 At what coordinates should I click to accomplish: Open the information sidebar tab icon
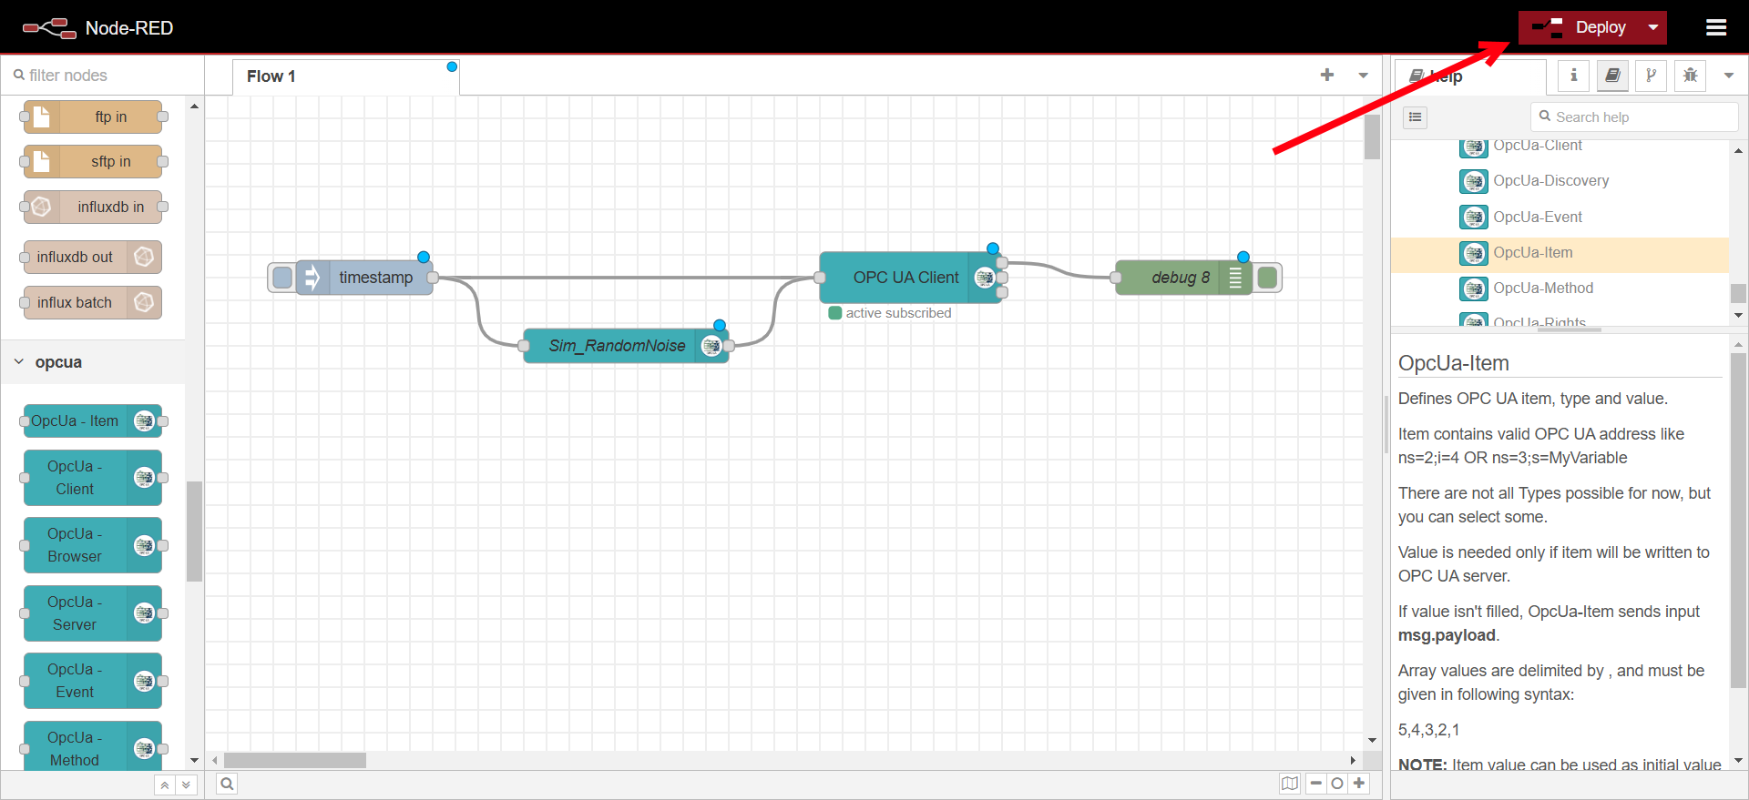point(1573,76)
